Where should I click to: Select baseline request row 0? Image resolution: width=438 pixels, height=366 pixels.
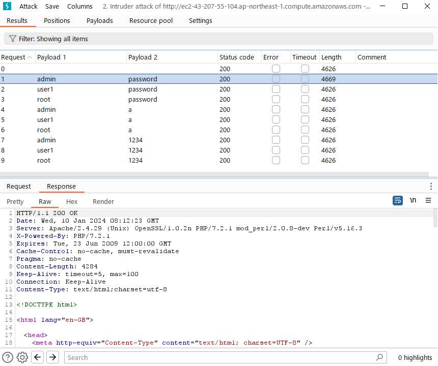coord(218,69)
